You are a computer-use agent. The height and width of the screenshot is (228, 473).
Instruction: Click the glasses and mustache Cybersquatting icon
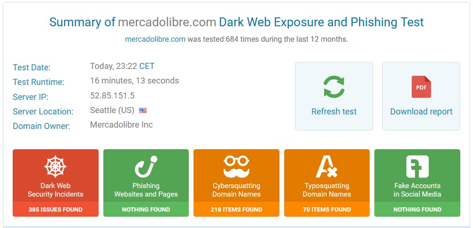236,167
